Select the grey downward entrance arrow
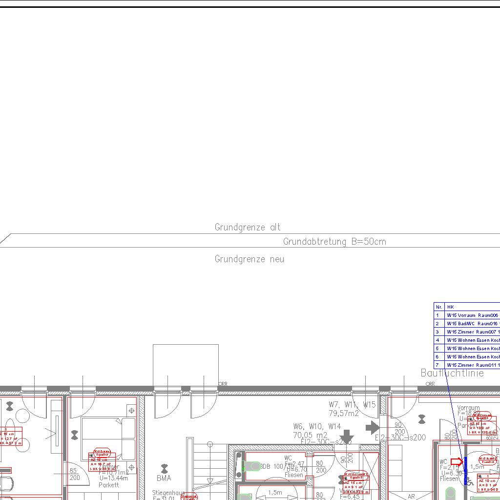This screenshot has width=500, height=500. click(347, 436)
